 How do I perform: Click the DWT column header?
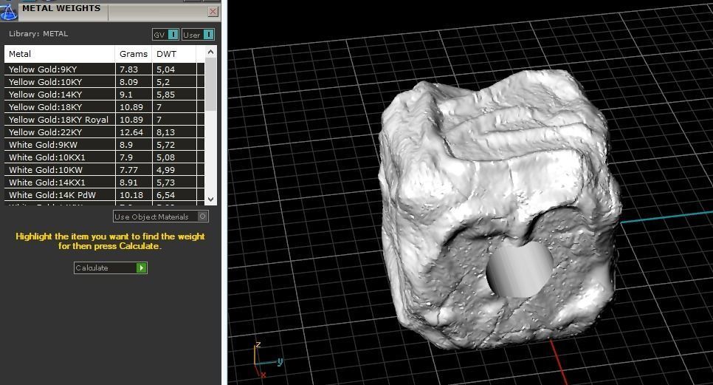(x=174, y=54)
